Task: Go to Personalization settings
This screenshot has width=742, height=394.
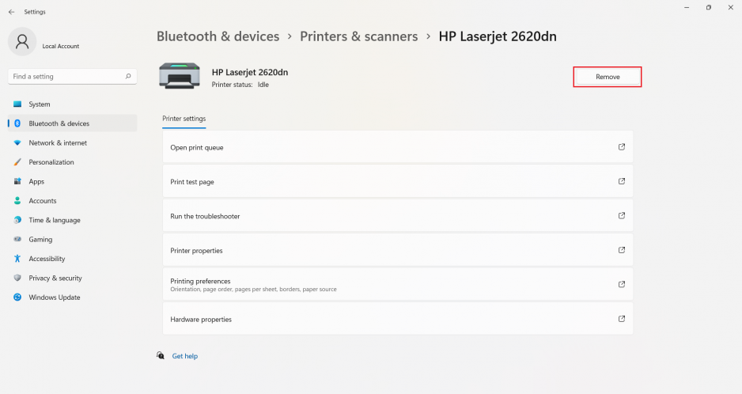Action: pos(51,162)
